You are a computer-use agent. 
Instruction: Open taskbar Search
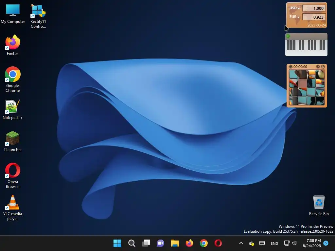point(132,243)
